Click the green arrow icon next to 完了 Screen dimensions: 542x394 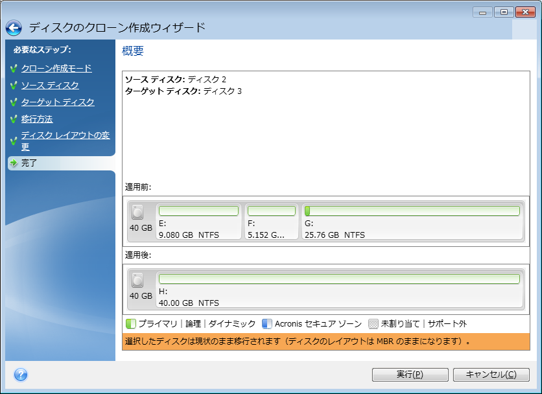[x=14, y=163]
